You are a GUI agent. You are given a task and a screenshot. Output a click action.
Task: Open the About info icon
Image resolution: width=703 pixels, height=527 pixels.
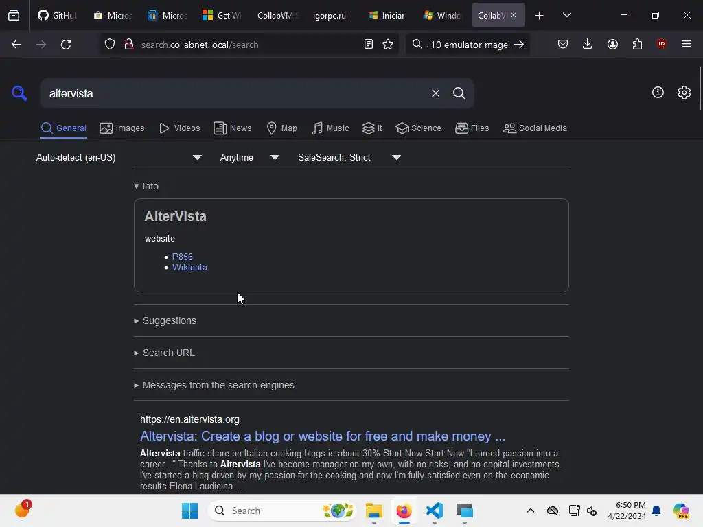[x=658, y=93]
